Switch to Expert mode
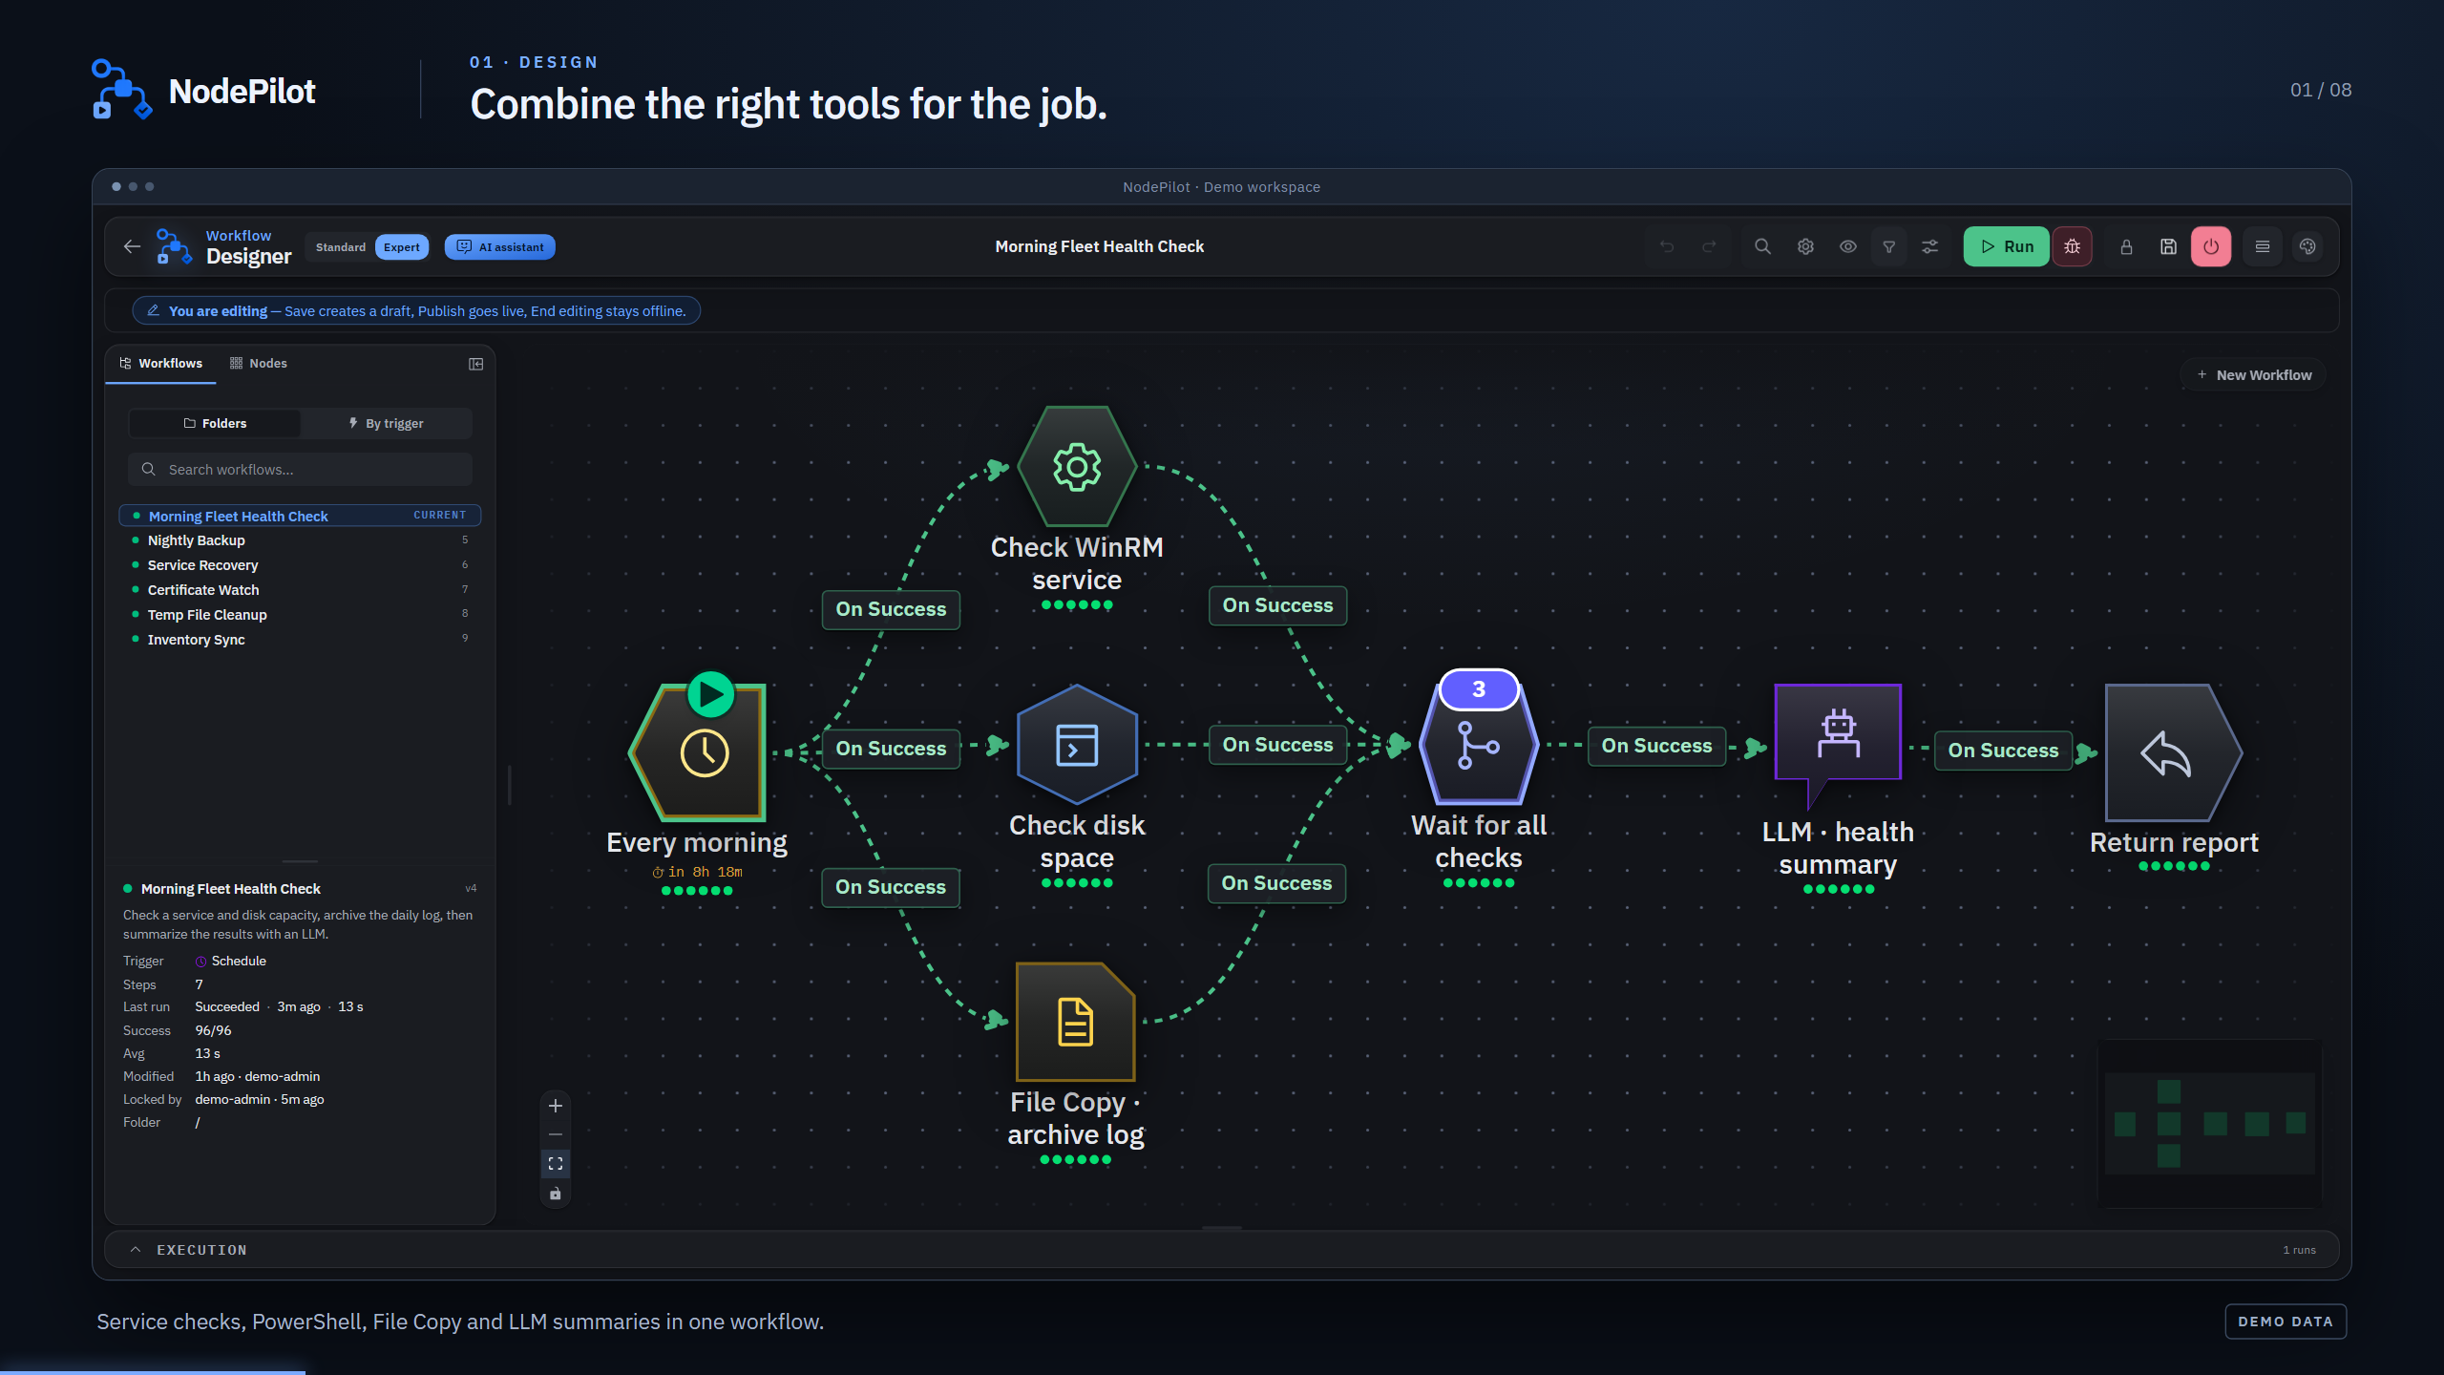 pos(401,247)
